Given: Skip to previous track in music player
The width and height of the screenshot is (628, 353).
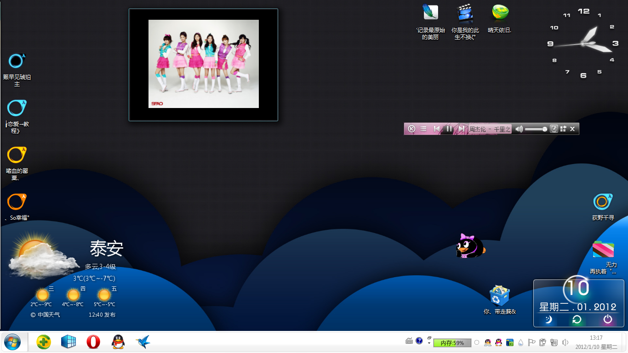Looking at the screenshot, I should (437, 129).
